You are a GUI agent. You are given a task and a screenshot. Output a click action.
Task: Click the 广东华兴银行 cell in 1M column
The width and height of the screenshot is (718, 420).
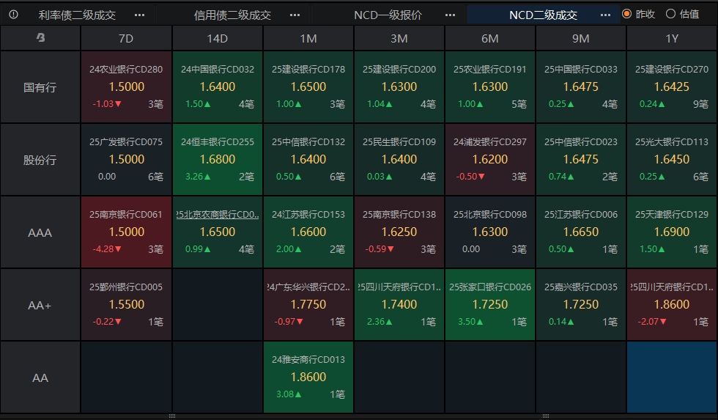pos(308,305)
